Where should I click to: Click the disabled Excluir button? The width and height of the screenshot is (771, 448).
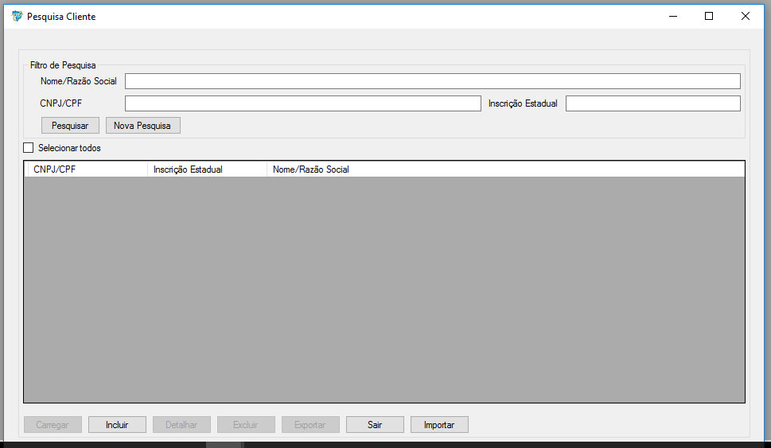tap(246, 424)
